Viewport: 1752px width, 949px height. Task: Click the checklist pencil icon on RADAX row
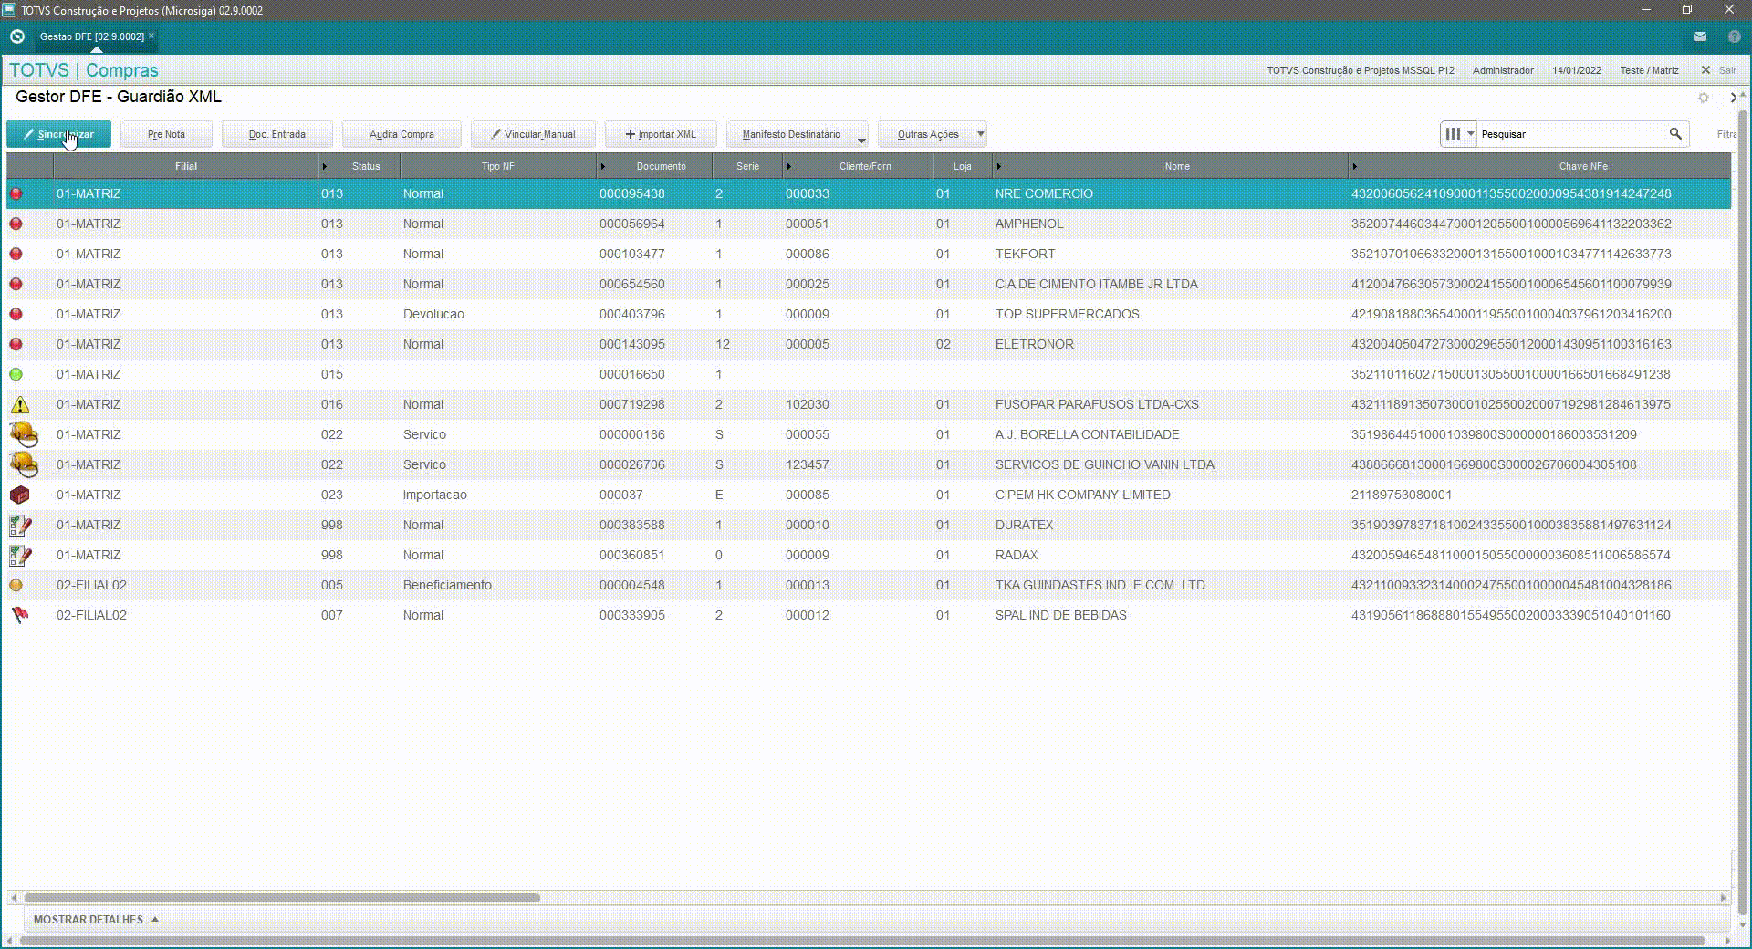point(20,556)
